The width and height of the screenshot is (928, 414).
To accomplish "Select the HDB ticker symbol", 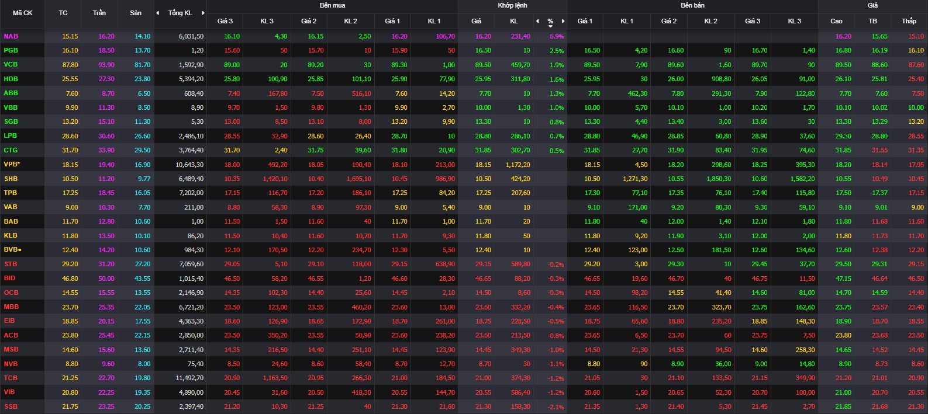I will [x=11, y=79].
